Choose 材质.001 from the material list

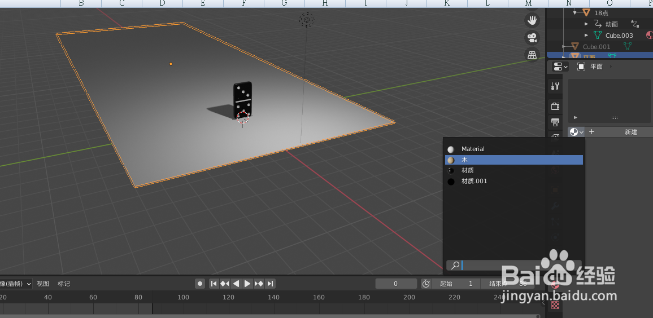pyautogui.click(x=514, y=182)
